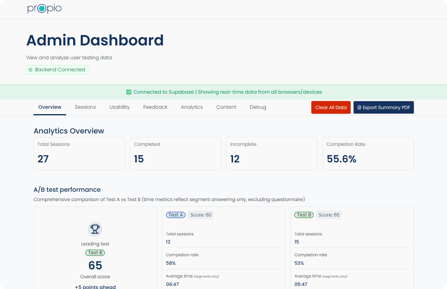Click Test B total sessions value 15

tap(297, 242)
